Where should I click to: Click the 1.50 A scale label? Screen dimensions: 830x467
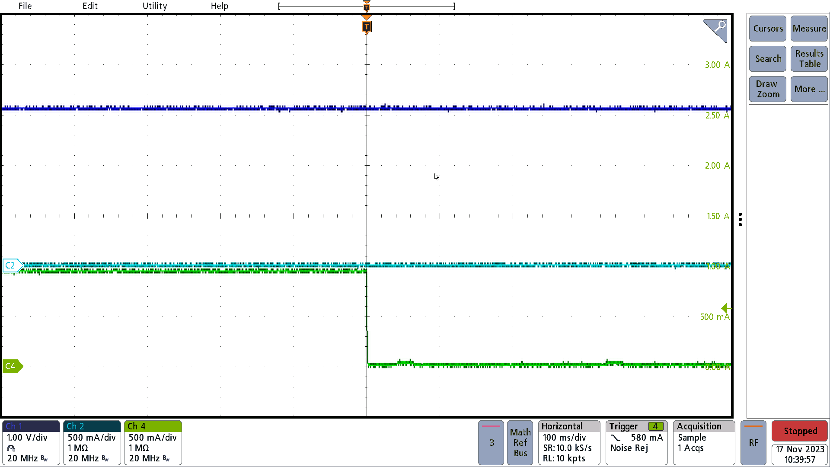coord(718,216)
